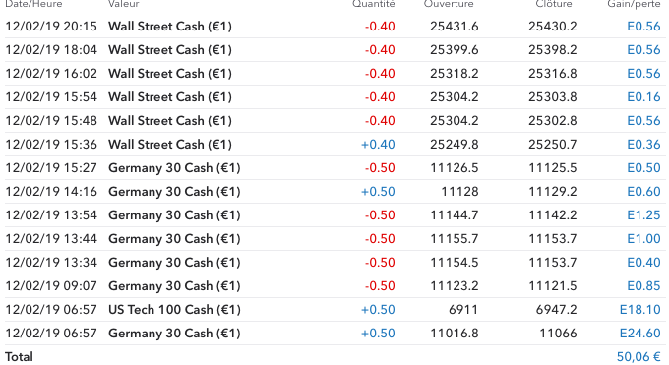The height and width of the screenshot is (365, 669).
Task: Open the 18:04 Wall Street Cash entry
Action: [x=334, y=50]
